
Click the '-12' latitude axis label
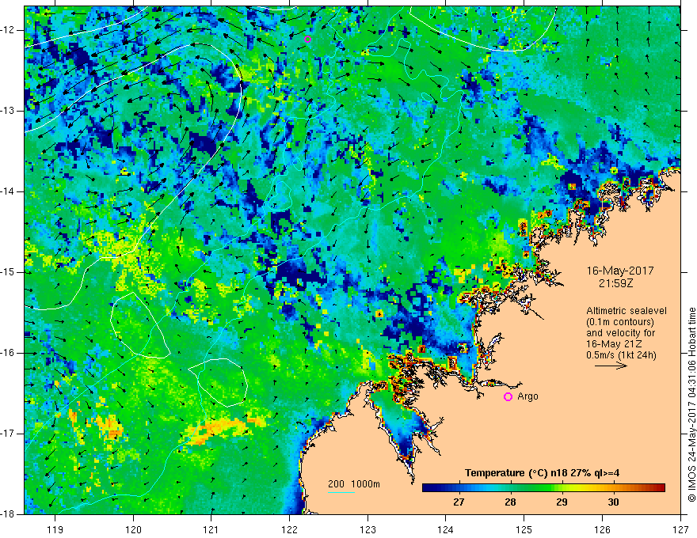click(8, 30)
